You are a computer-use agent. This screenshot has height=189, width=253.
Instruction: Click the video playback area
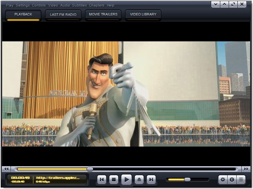pyautogui.click(x=126, y=94)
